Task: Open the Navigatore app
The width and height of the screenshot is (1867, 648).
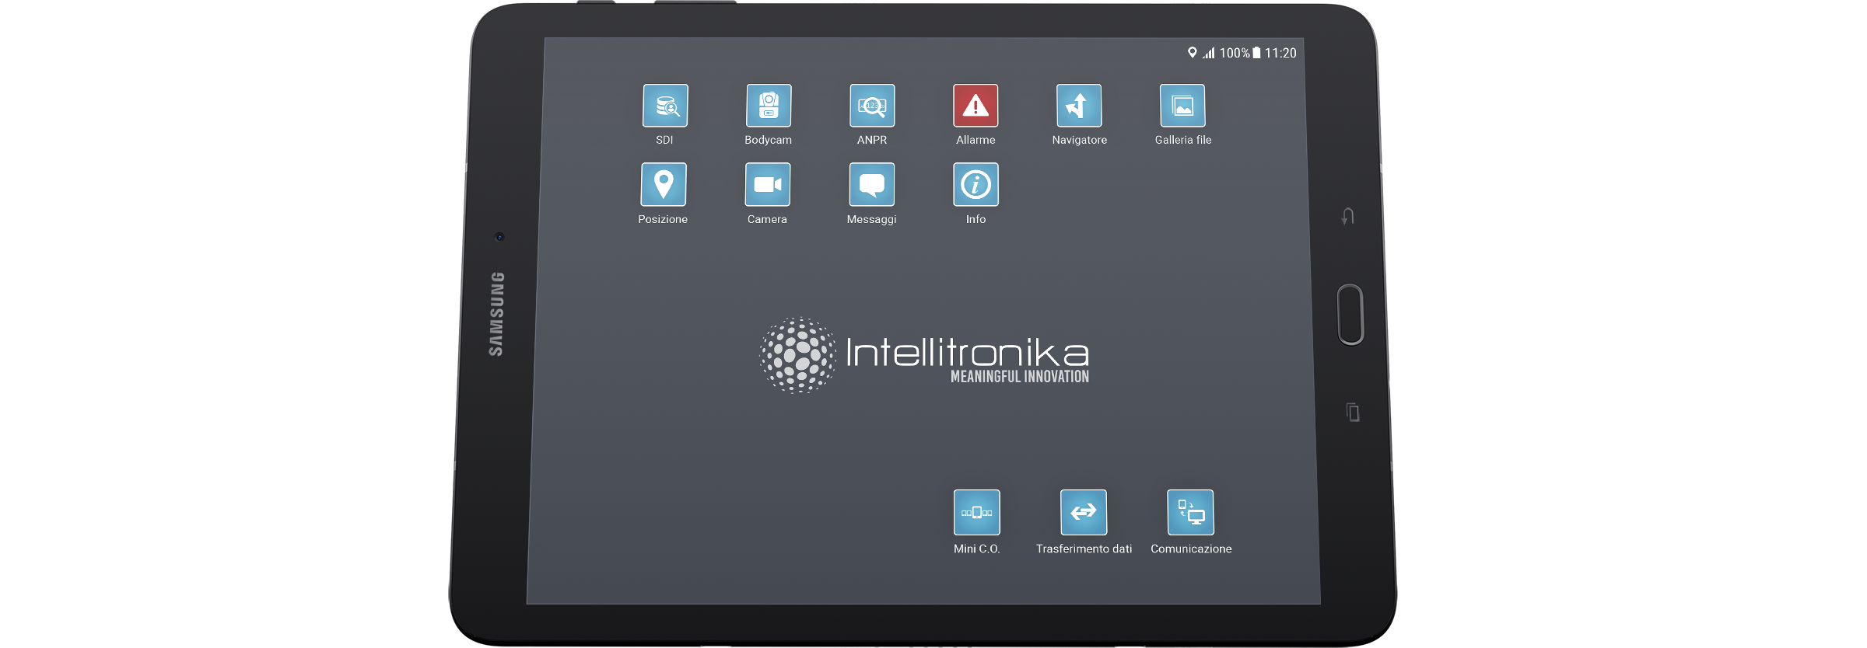Action: click(x=1079, y=106)
